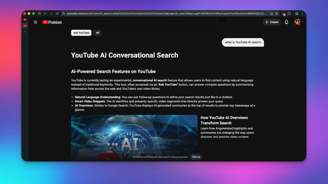This screenshot has height=184, width=328.
Task: Close the window with the red button
Action: point(25,14)
